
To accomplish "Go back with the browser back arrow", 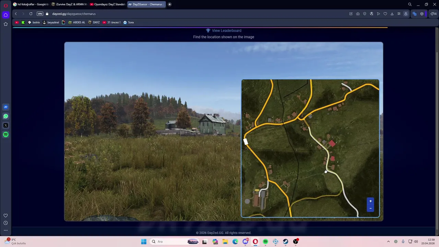I will 16,14.
